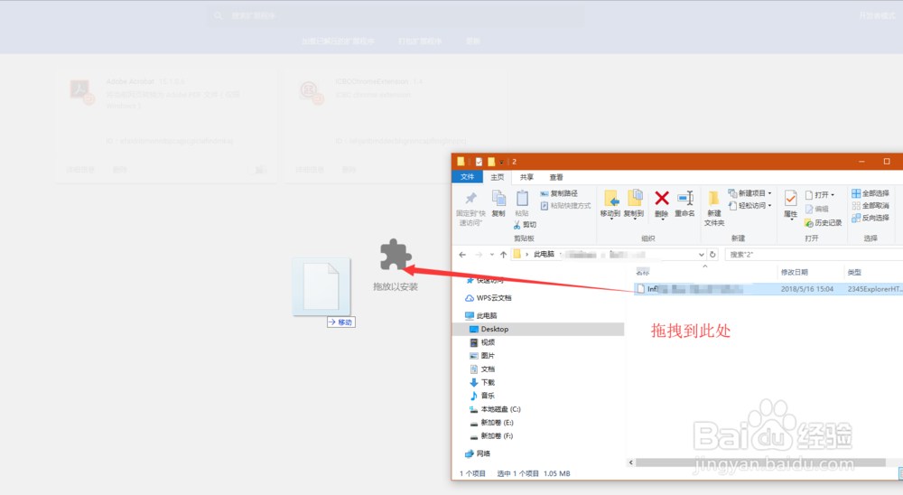Go back with the Explorer back arrow

tap(462, 254)
